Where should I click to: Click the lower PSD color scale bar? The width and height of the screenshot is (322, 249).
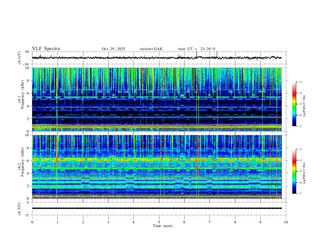294,171
